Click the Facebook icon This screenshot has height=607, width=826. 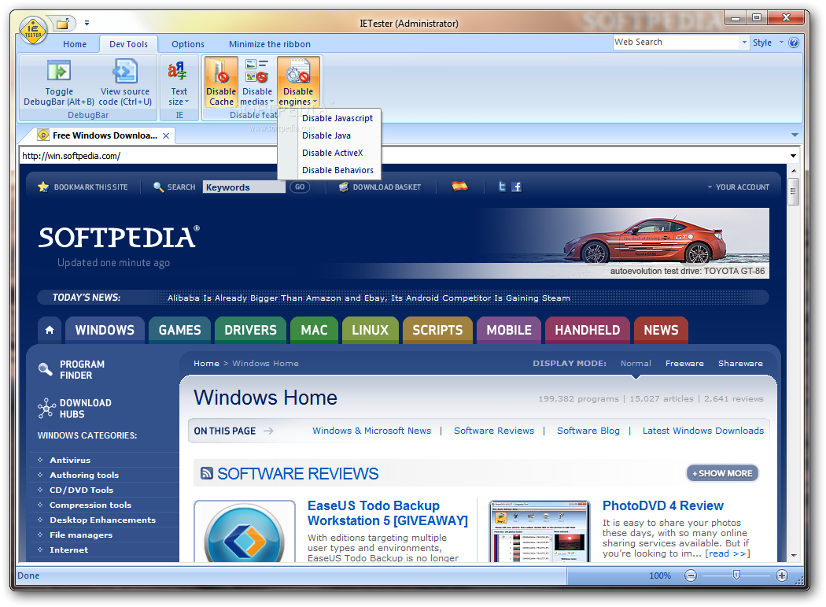click(x=517, y=187)
